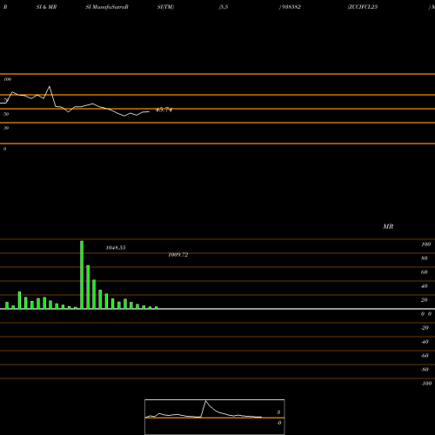Click the 40 label on the MR axis
Viewport: 435px width, 435px height.
tap(425, 286)
